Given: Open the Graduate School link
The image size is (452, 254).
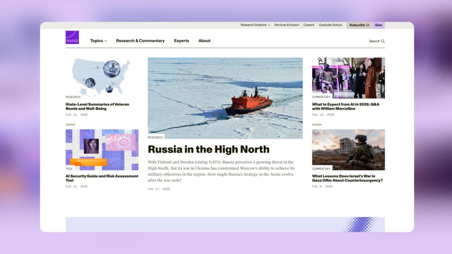Looking at the screenshot, I should click(330, 25).
